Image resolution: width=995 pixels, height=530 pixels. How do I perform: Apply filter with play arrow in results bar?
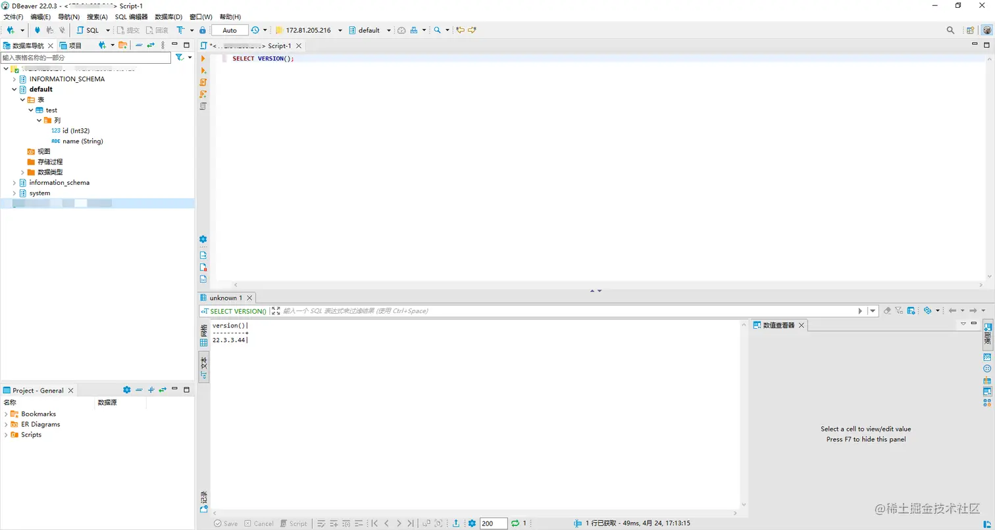click(860, 311)
